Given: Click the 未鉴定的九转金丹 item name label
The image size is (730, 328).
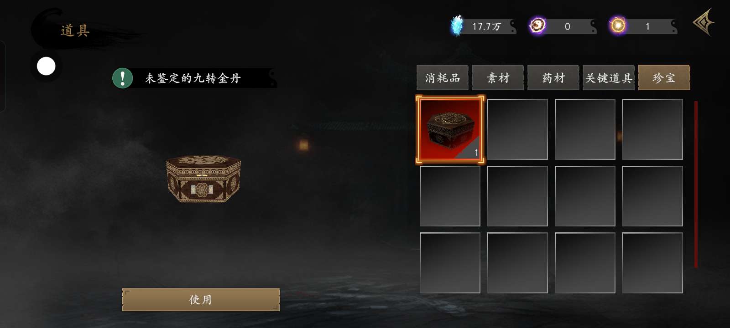Looking at the screenshot, I should (193, 78).
